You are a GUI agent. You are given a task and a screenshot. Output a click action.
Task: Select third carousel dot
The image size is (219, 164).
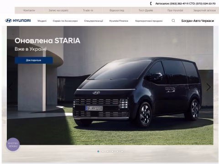click(108, 151)
